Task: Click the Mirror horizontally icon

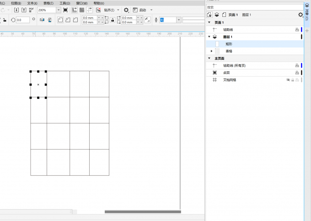Action: click(42, 20)
